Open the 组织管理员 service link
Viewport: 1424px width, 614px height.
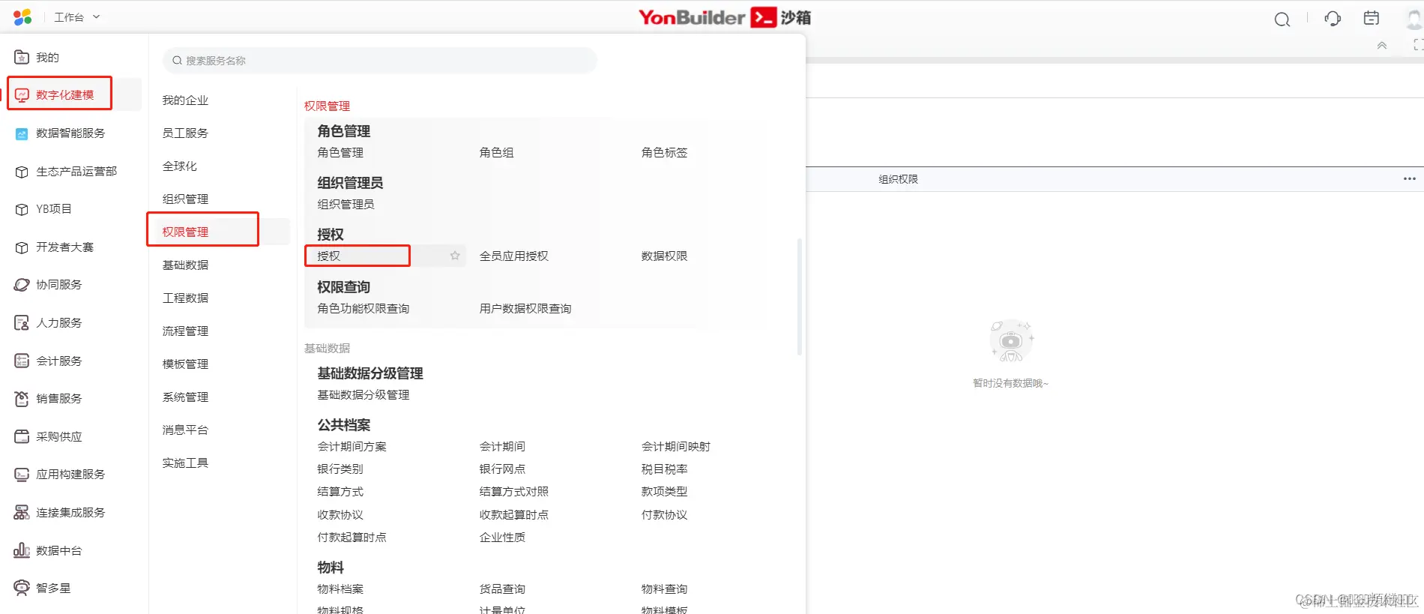346,205
